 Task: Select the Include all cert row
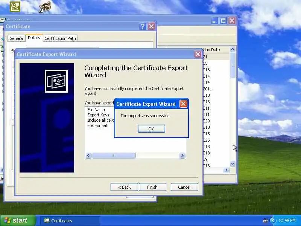[100, 120]
